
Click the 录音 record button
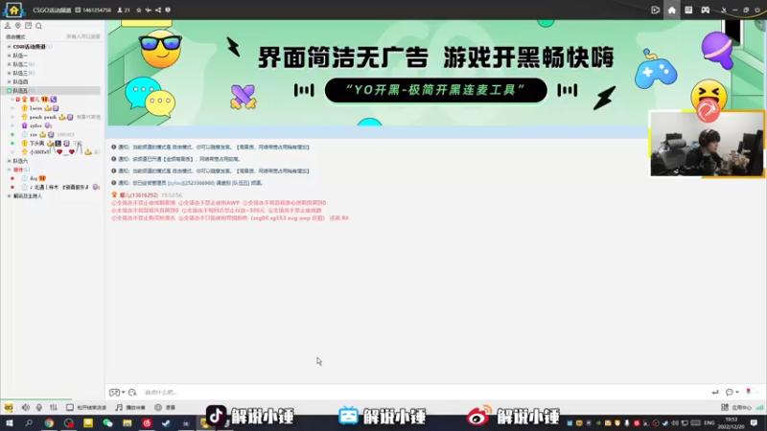165,408
